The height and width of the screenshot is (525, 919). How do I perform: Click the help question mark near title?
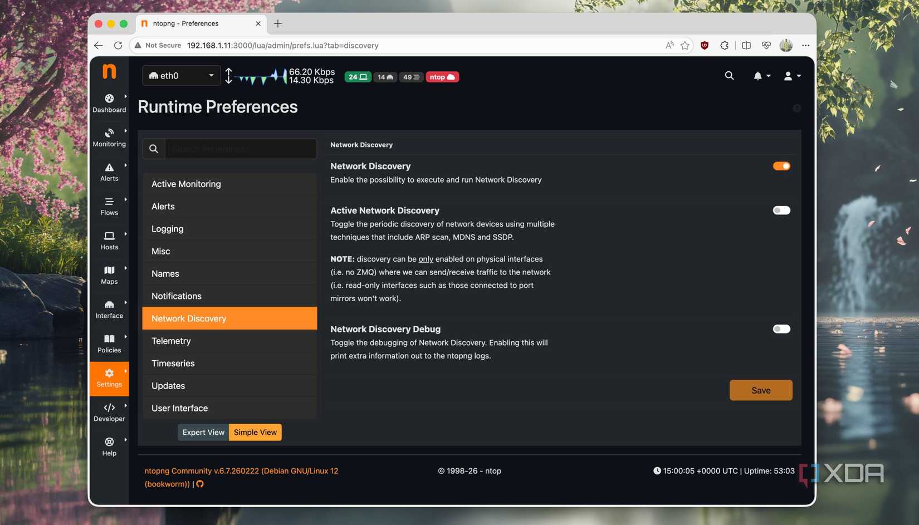coord(797,108)
